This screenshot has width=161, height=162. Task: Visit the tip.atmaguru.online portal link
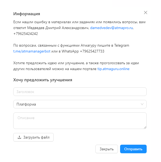tap(113, 69)
